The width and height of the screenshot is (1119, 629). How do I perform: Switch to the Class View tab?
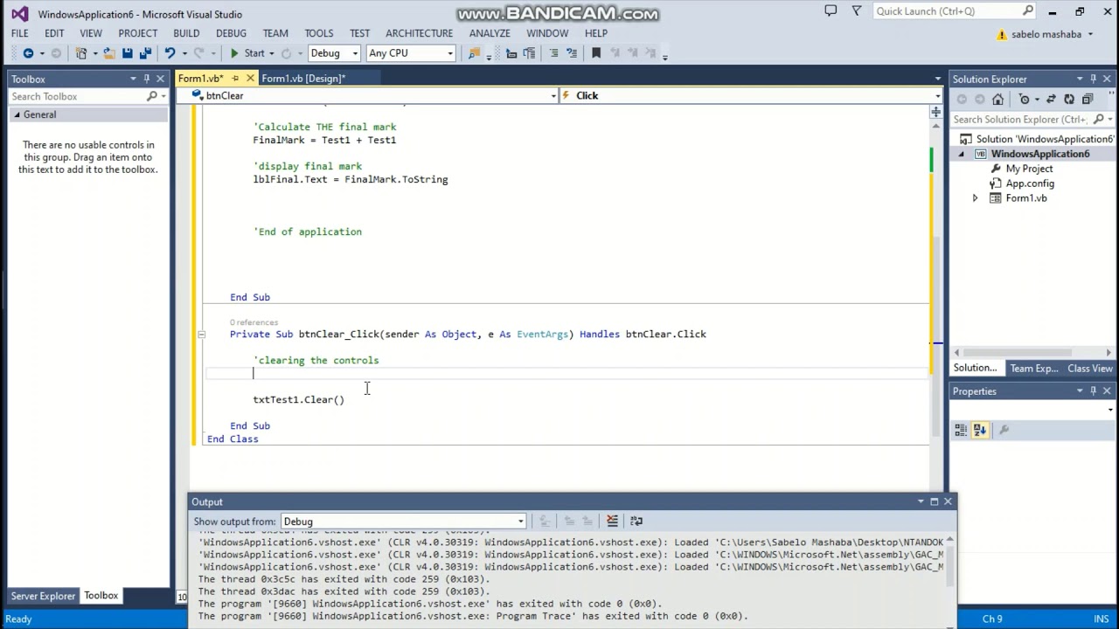(x=1090, y=369)
